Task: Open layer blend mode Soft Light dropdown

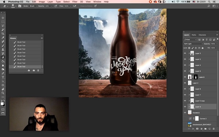Action: pyautogui.click(x=193, y=44)
